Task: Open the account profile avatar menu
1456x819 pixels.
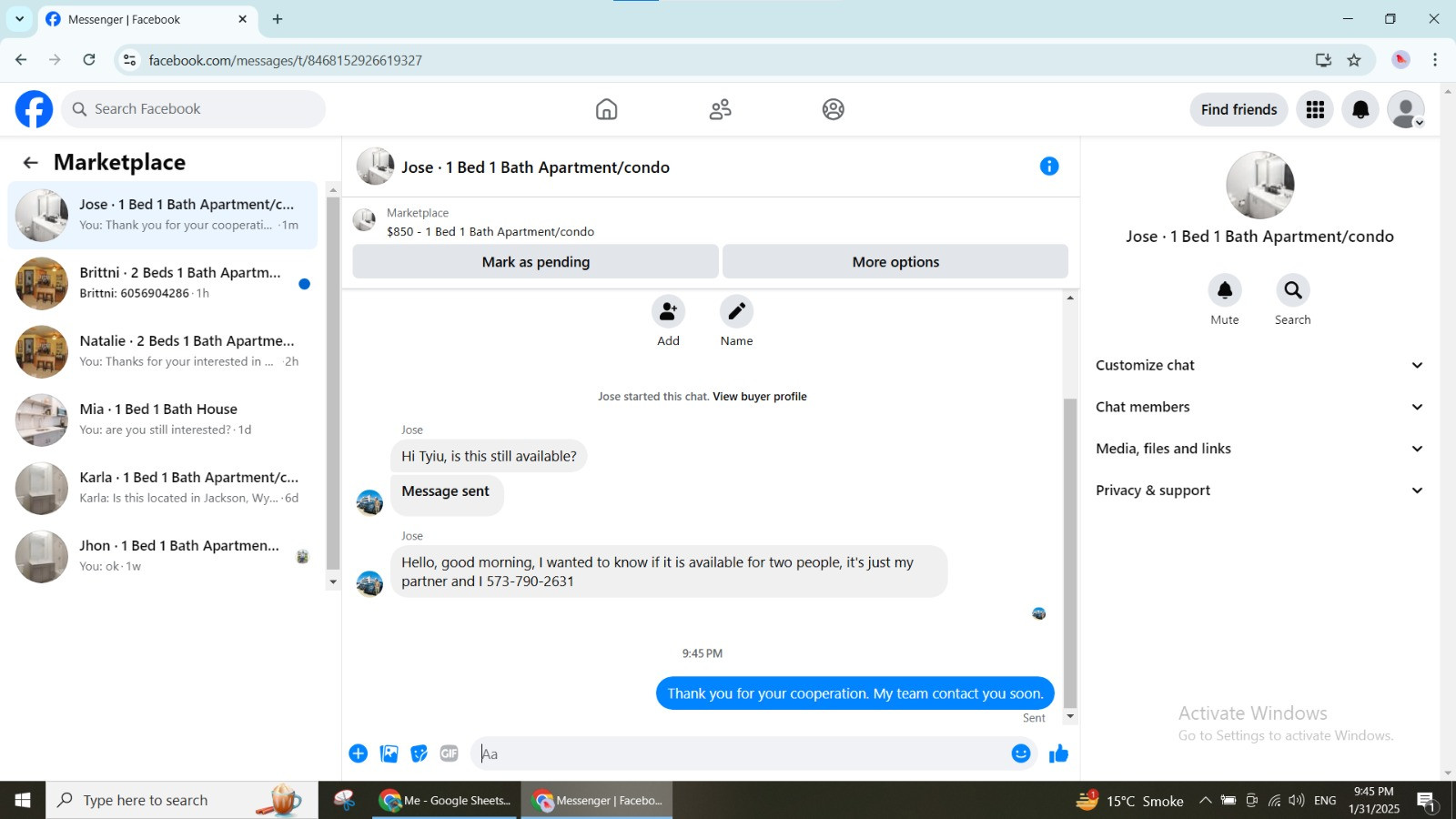Action: point(1406,109)
